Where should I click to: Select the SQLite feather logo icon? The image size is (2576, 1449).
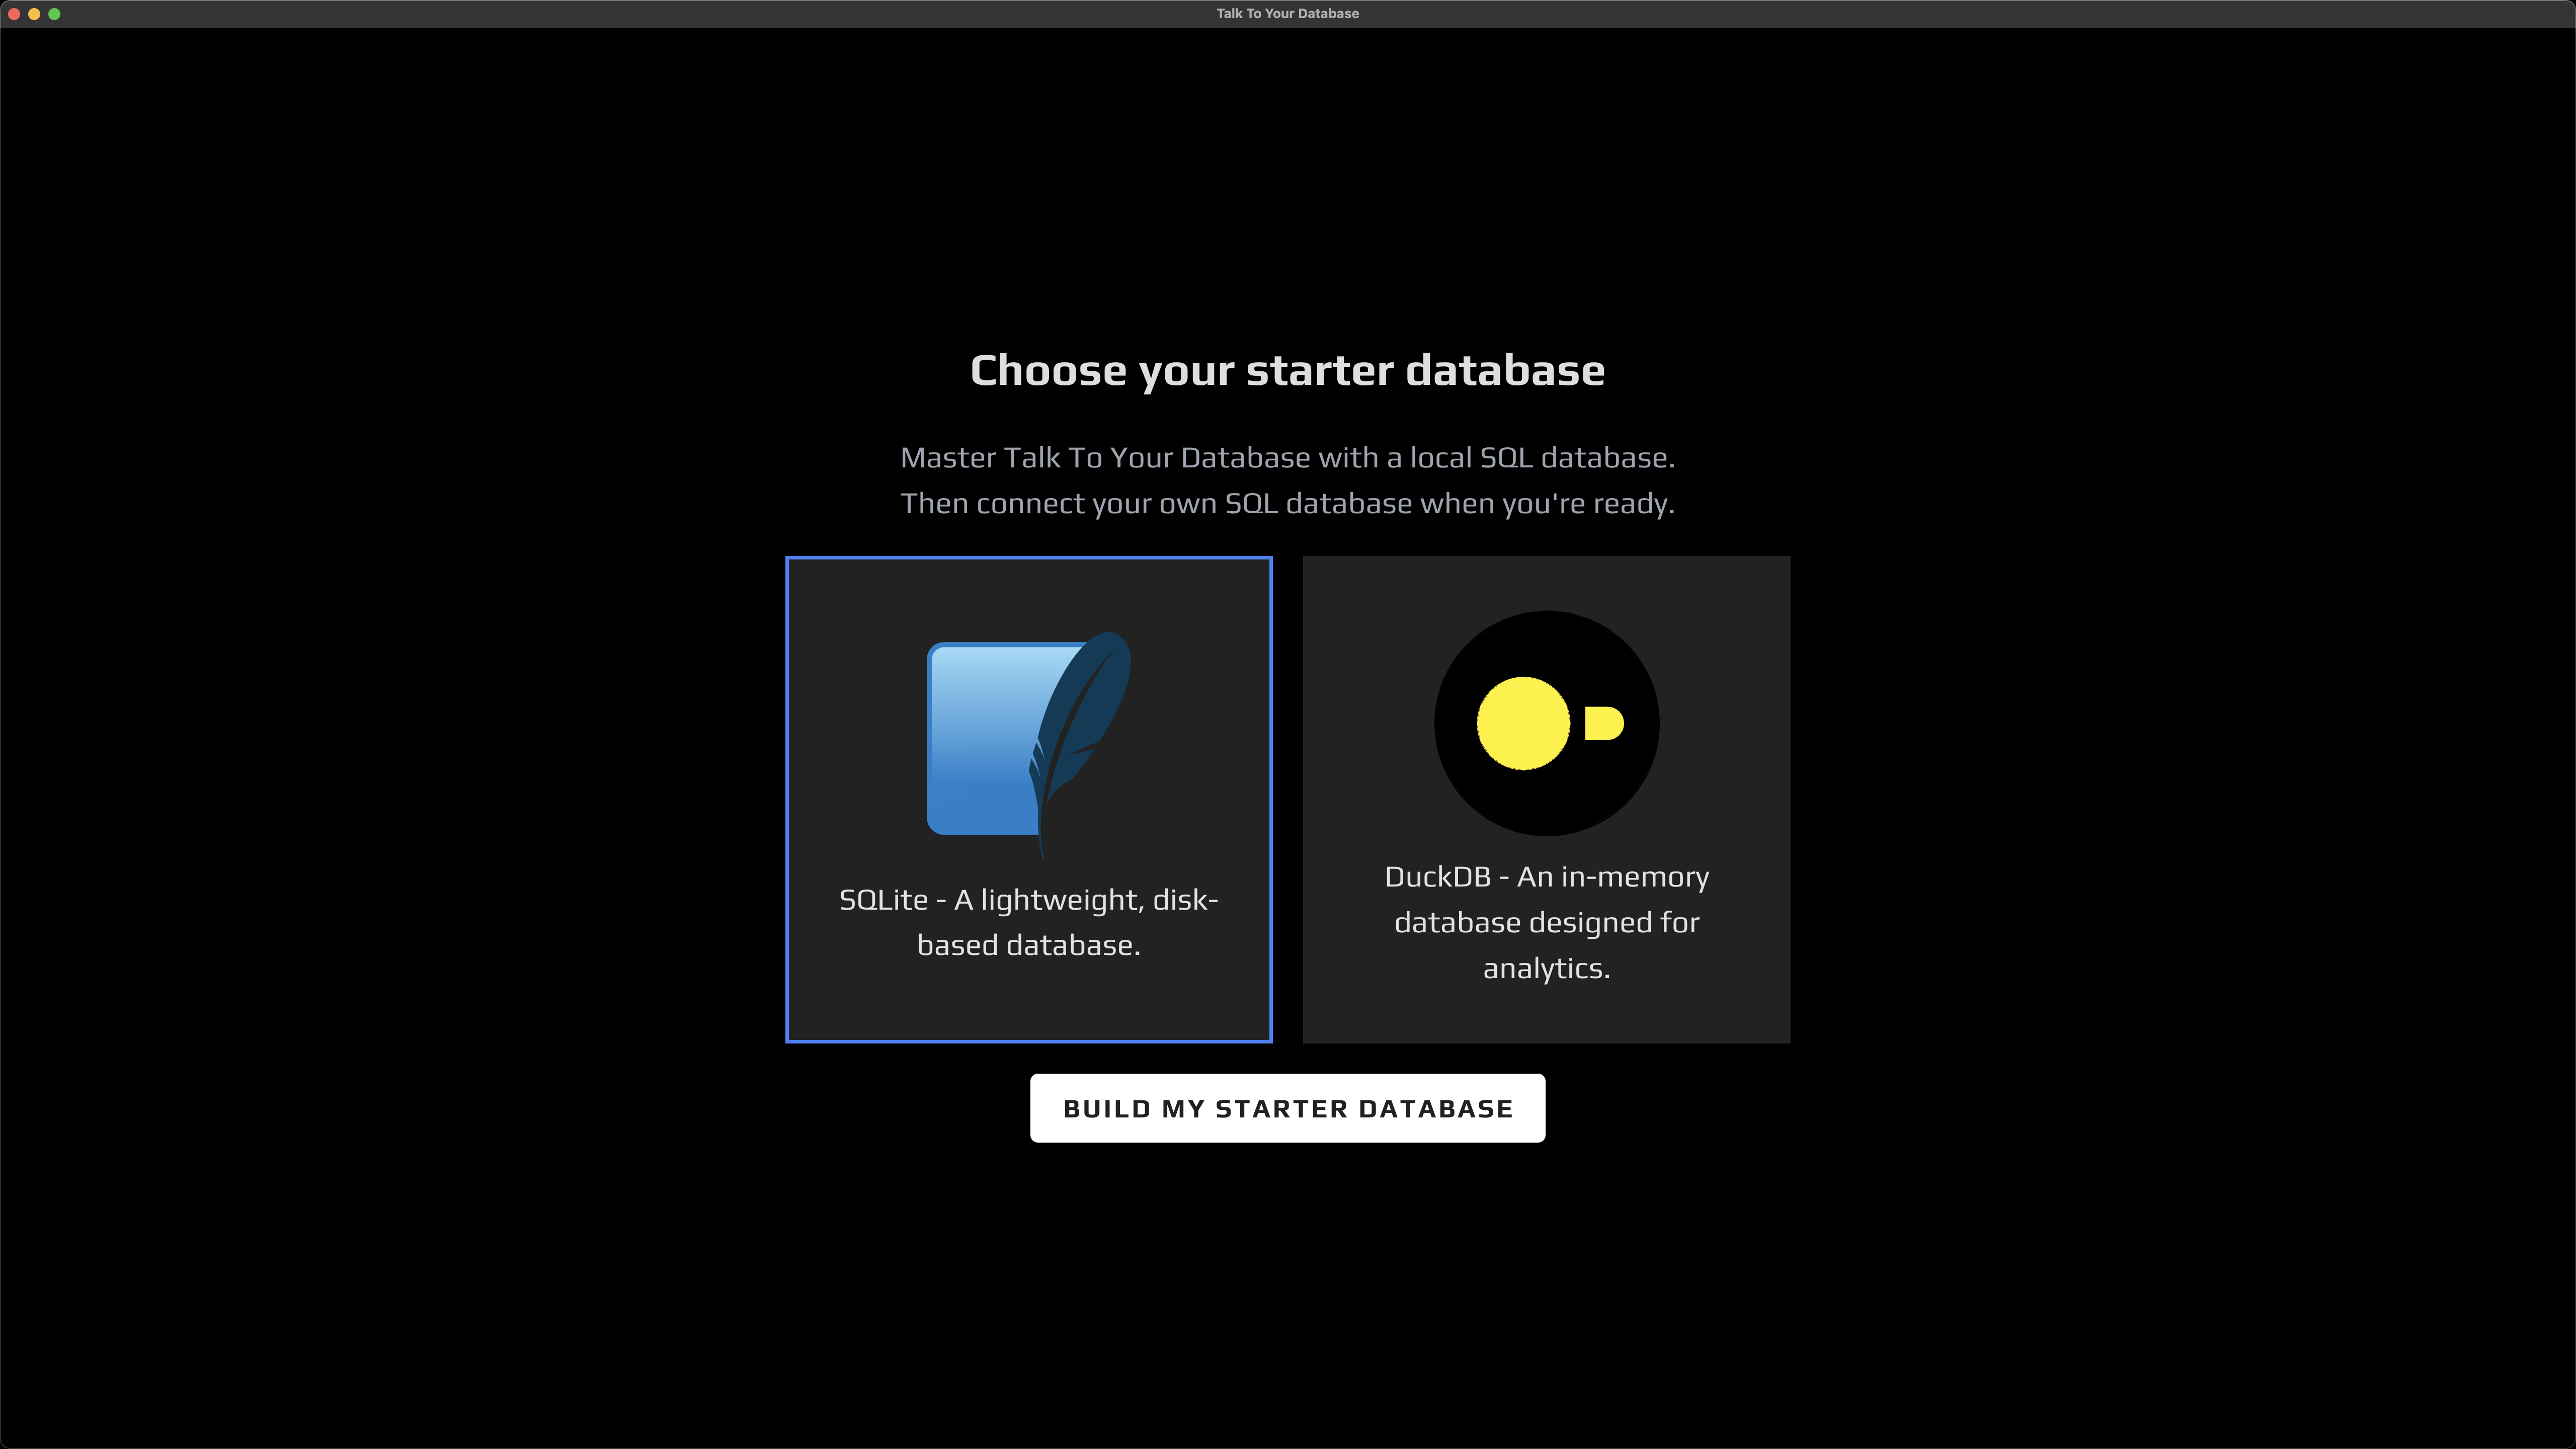click(1029, 745)
